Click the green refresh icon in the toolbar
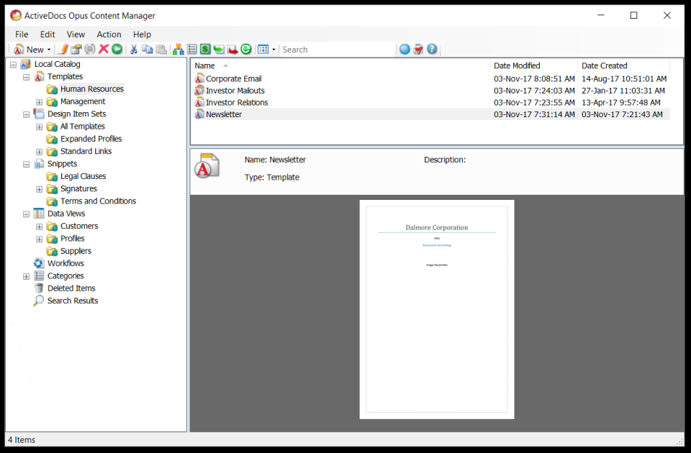This screenshot has height=453, width=691. [x=245, y=49]
